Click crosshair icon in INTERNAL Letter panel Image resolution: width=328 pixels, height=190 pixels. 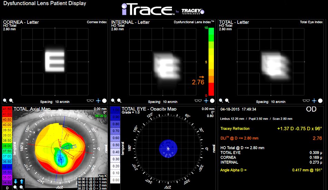tap(206, 101)
